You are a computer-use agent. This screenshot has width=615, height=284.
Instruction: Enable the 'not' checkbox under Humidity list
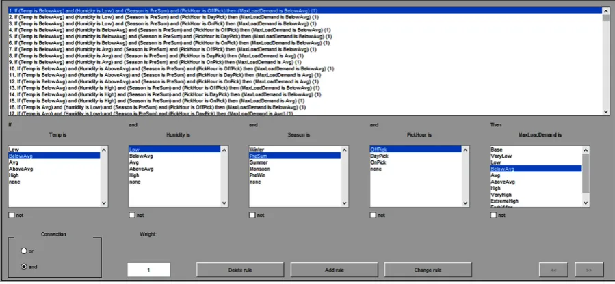click(x=132, y=215)
